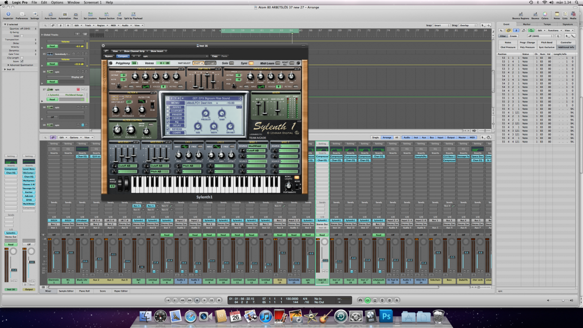Open the arrange area Edit dropdown

[77, 25]
